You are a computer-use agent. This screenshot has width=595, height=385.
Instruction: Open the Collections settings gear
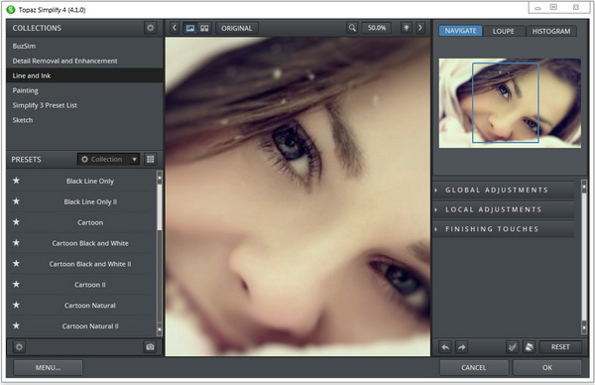click(x=151, y=28)
